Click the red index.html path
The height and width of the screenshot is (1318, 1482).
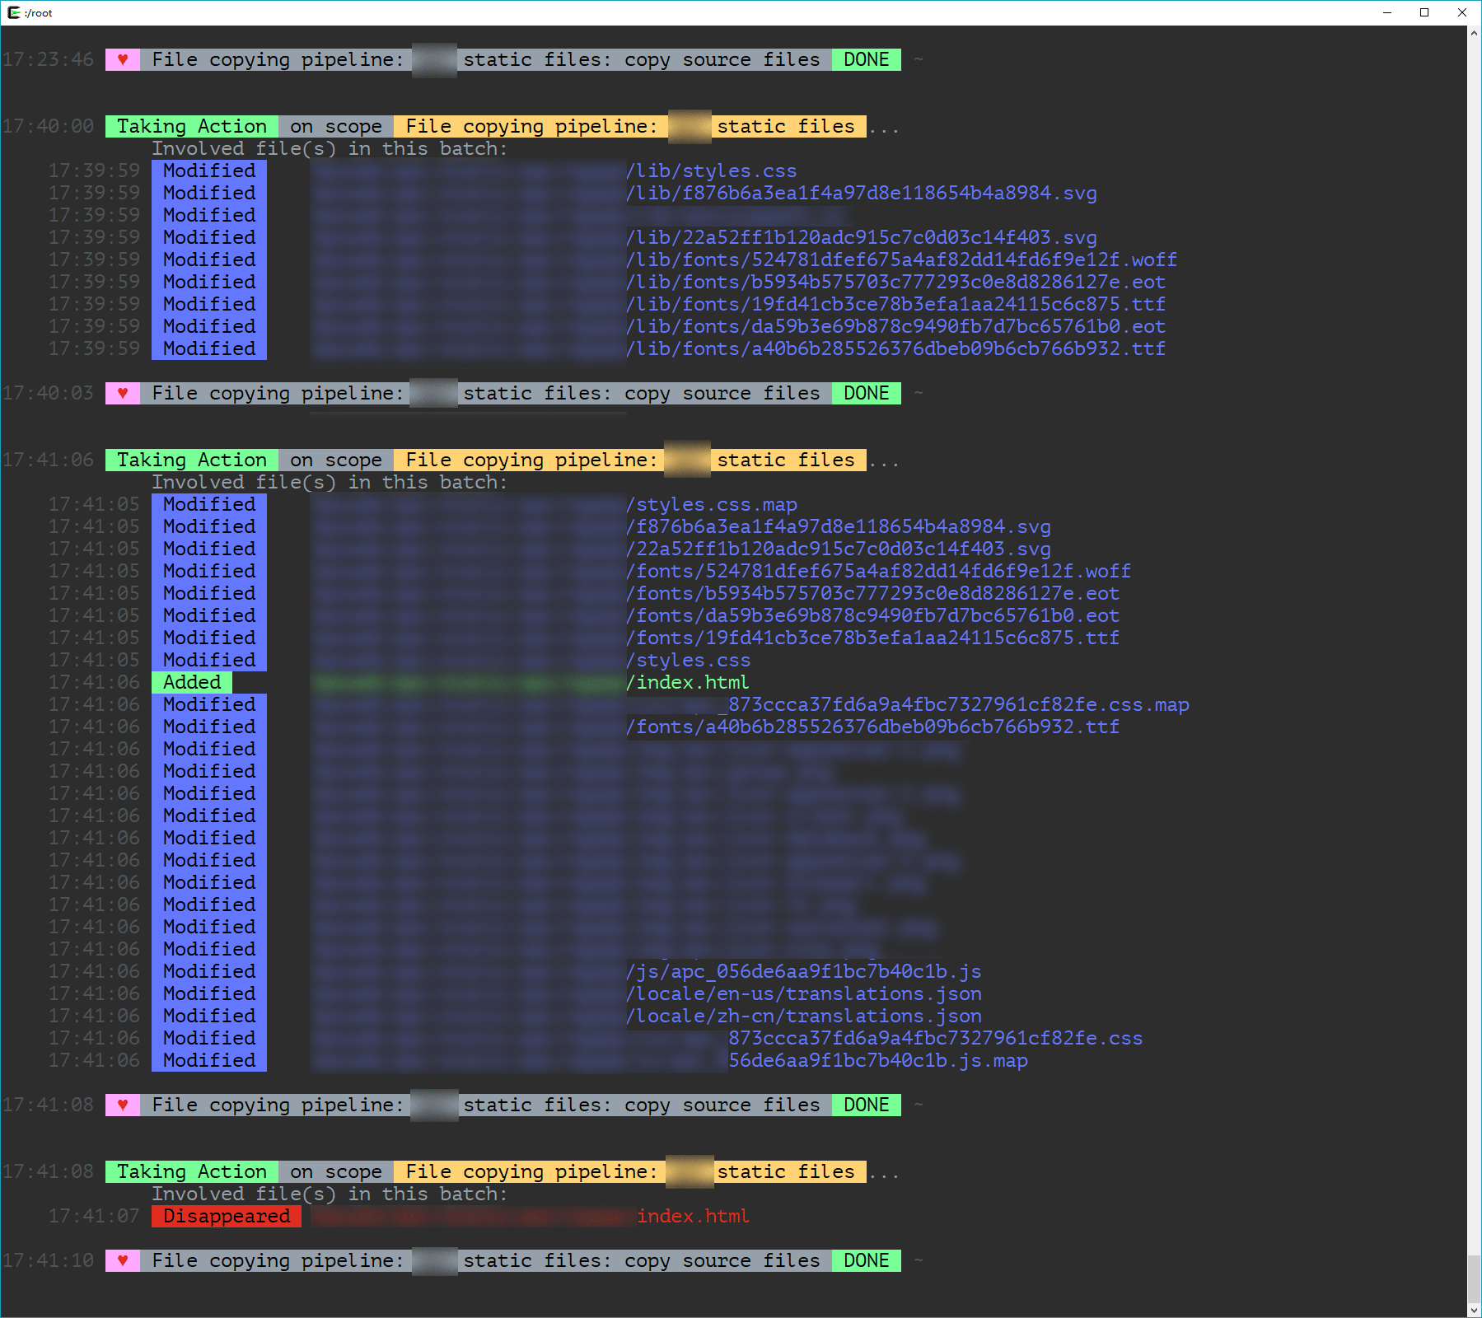pos(693,1216)
